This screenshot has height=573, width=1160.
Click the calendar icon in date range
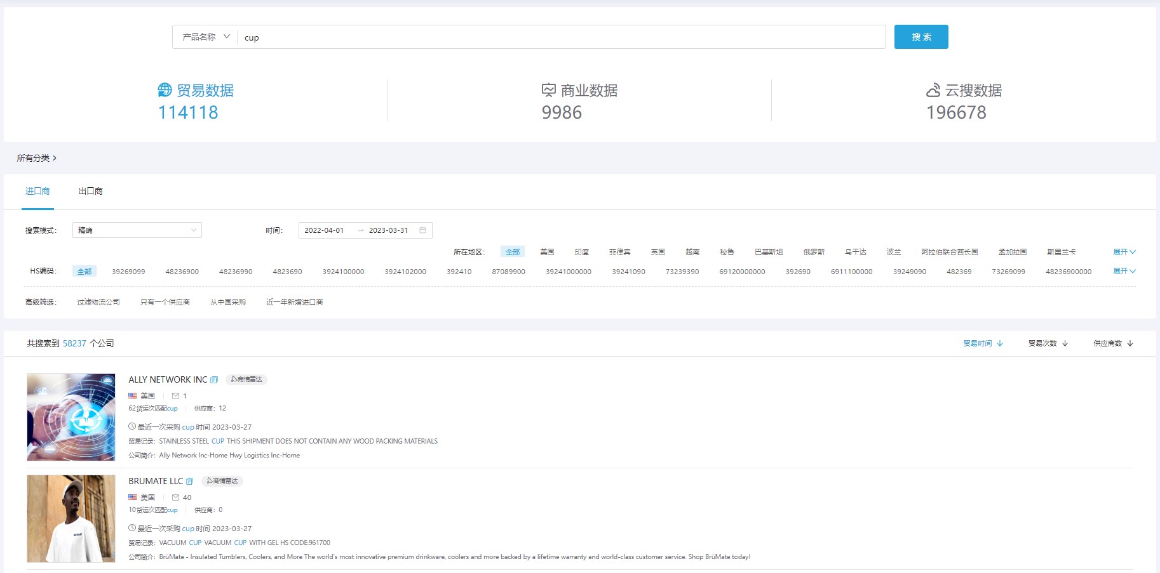coord(422,230)
